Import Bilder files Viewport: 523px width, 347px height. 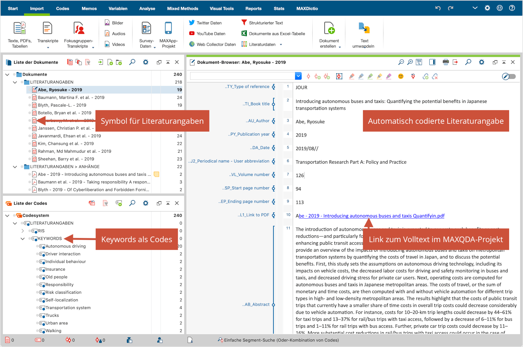(x=114, y=23)
